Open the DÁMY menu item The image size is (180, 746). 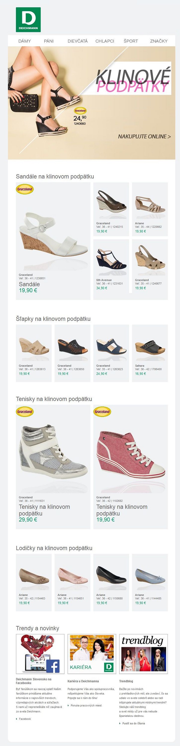click(x=25, y=41)
